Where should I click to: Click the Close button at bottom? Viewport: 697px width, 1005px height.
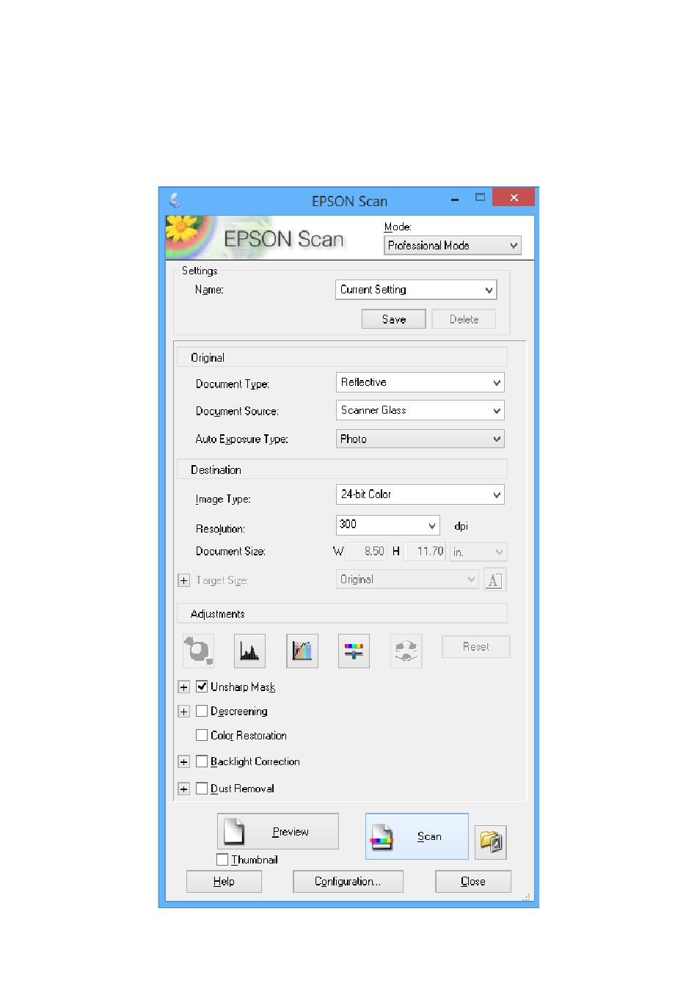[x=473, y=881]
